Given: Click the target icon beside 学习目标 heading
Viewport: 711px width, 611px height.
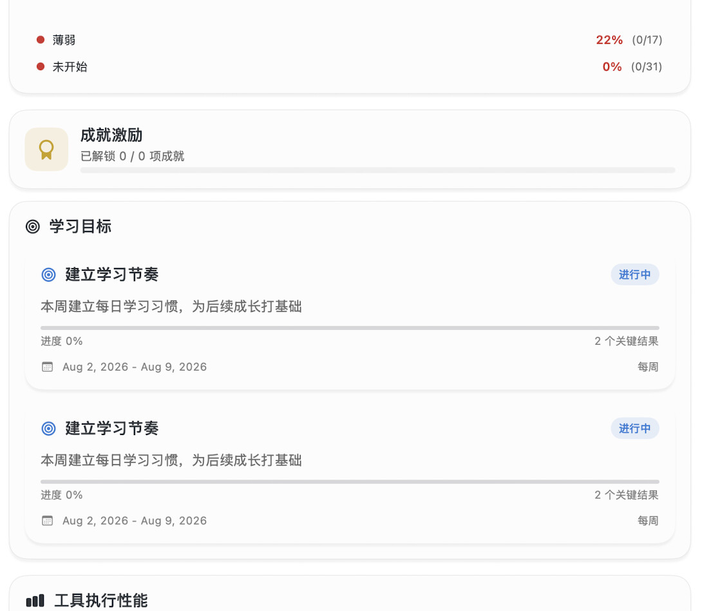Looking at the screenshot, I should (x=33, y=226).
